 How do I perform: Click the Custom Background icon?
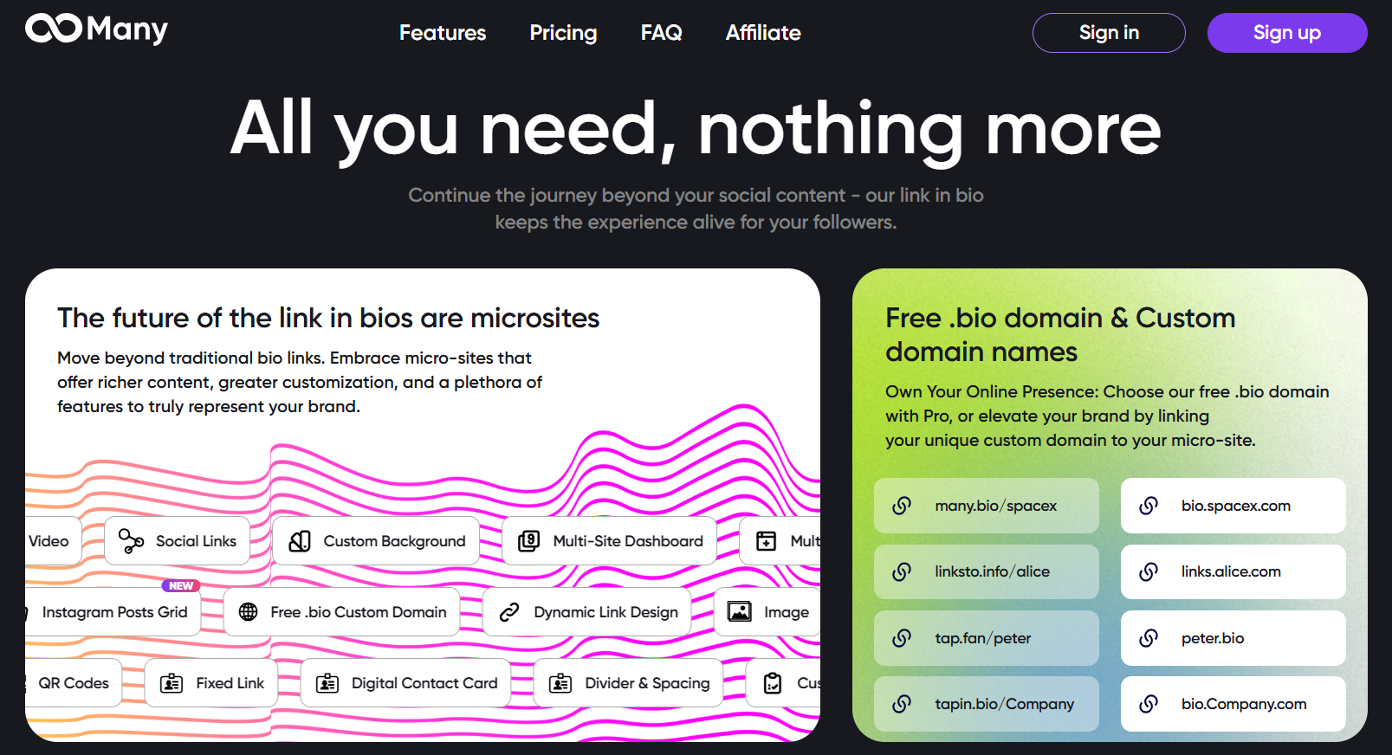click(300, 541)
